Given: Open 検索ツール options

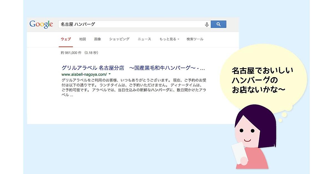Looking at the screenshot, I should (195, 39).
